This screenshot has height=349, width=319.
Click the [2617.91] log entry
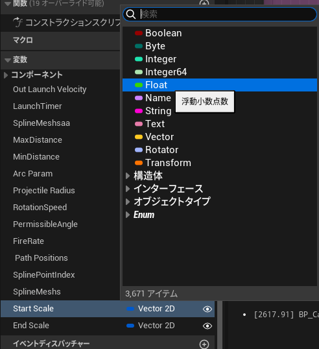pos(287,315)
